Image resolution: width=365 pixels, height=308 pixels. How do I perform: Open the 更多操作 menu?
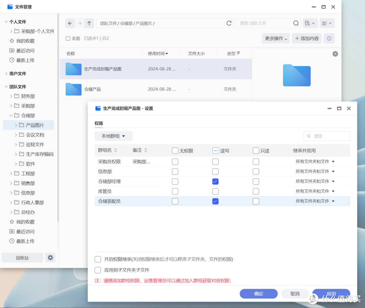pyautogui.click(x=276, y=38)
